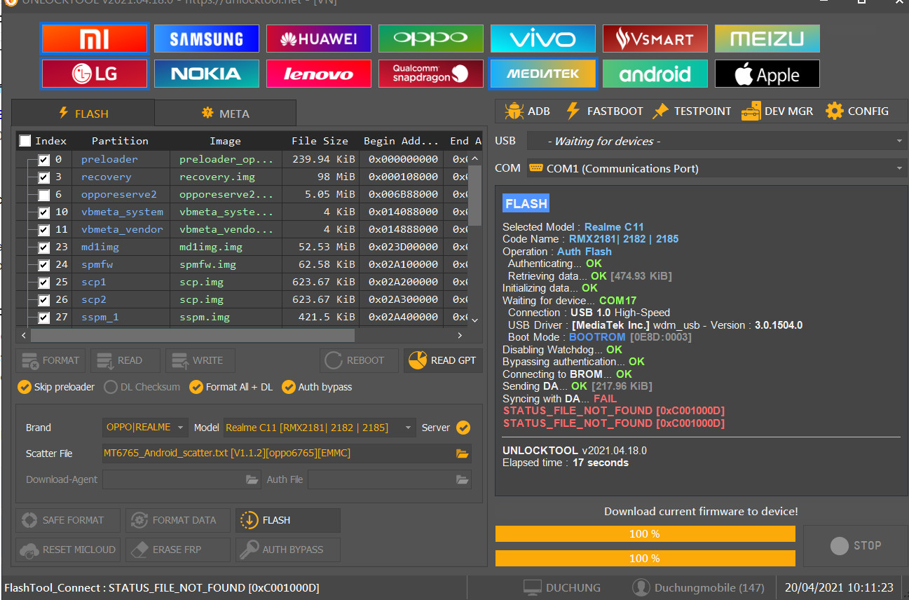Select the Xiaomi MI brand logo
This screenshot has height=600, width=909.
[95, 39]
